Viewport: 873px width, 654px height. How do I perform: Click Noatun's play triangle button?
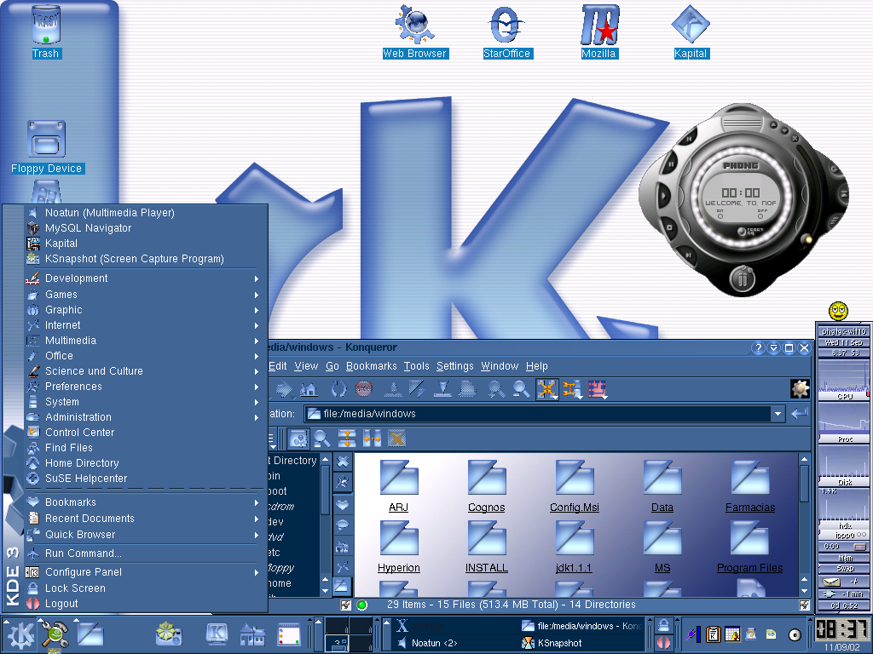663,195
